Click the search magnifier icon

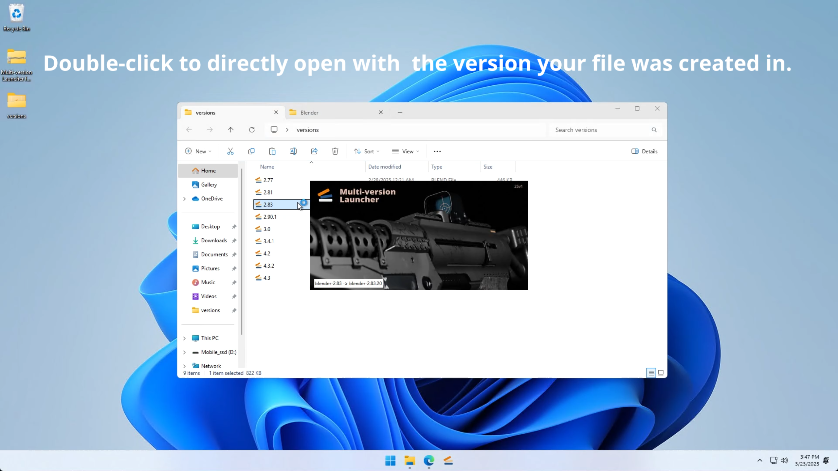coord(654,130)
